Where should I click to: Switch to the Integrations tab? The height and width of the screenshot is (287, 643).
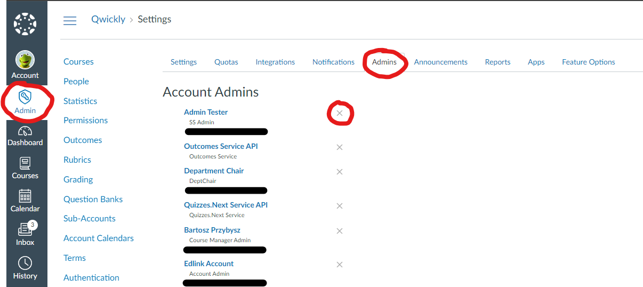point(275,62)
